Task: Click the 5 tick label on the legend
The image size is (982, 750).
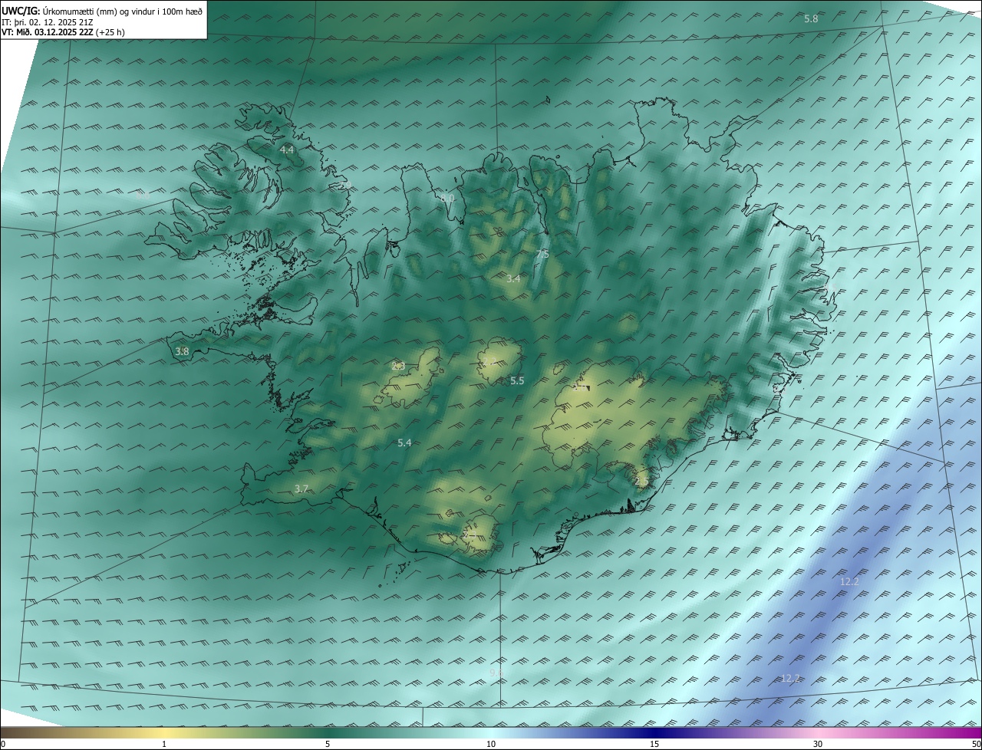Action: point(328,744)
